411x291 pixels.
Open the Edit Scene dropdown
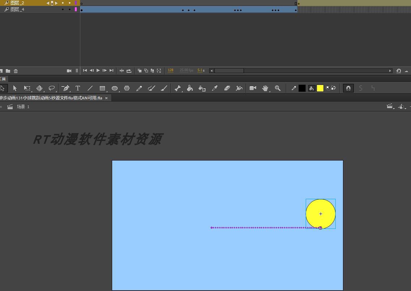pyautogui.click(x=390, y=106)
